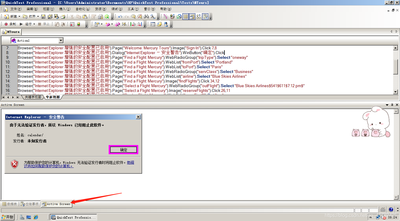Click the Copy icon in the toolbar
The image size is (400, 221).
(x=78, y=17)
